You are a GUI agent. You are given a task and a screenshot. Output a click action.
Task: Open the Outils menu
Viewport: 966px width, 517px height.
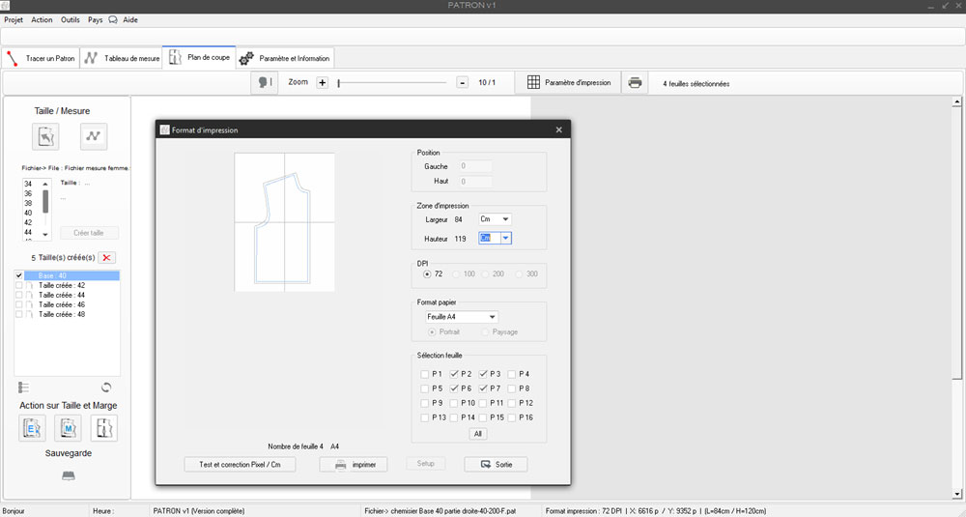point(71,19)
